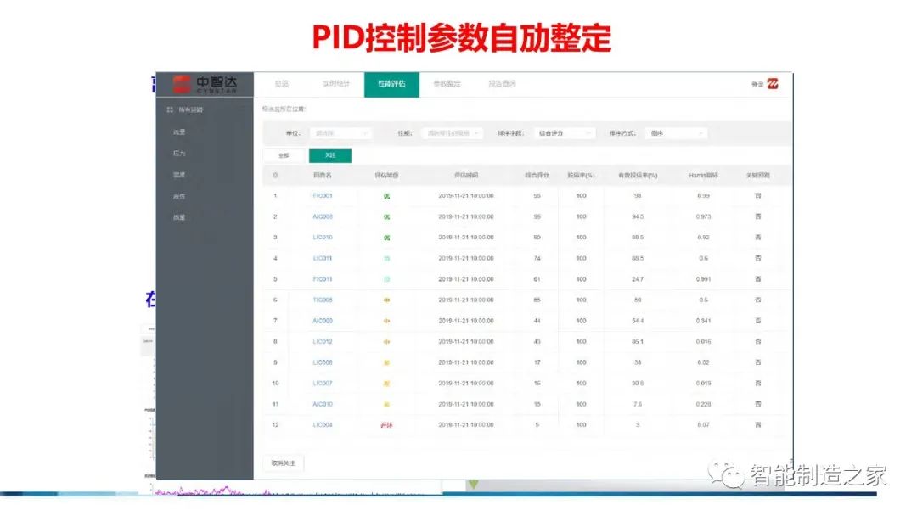This screenshot has height=516, width=917.
Task: Click the red 中智达 logo icon
Action: pyautogui.click(x=182, y=84)
